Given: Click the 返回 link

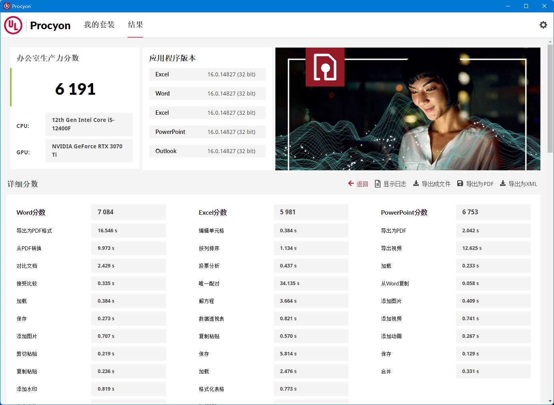Looking at the screenshot, I should (x=362, y=184).
